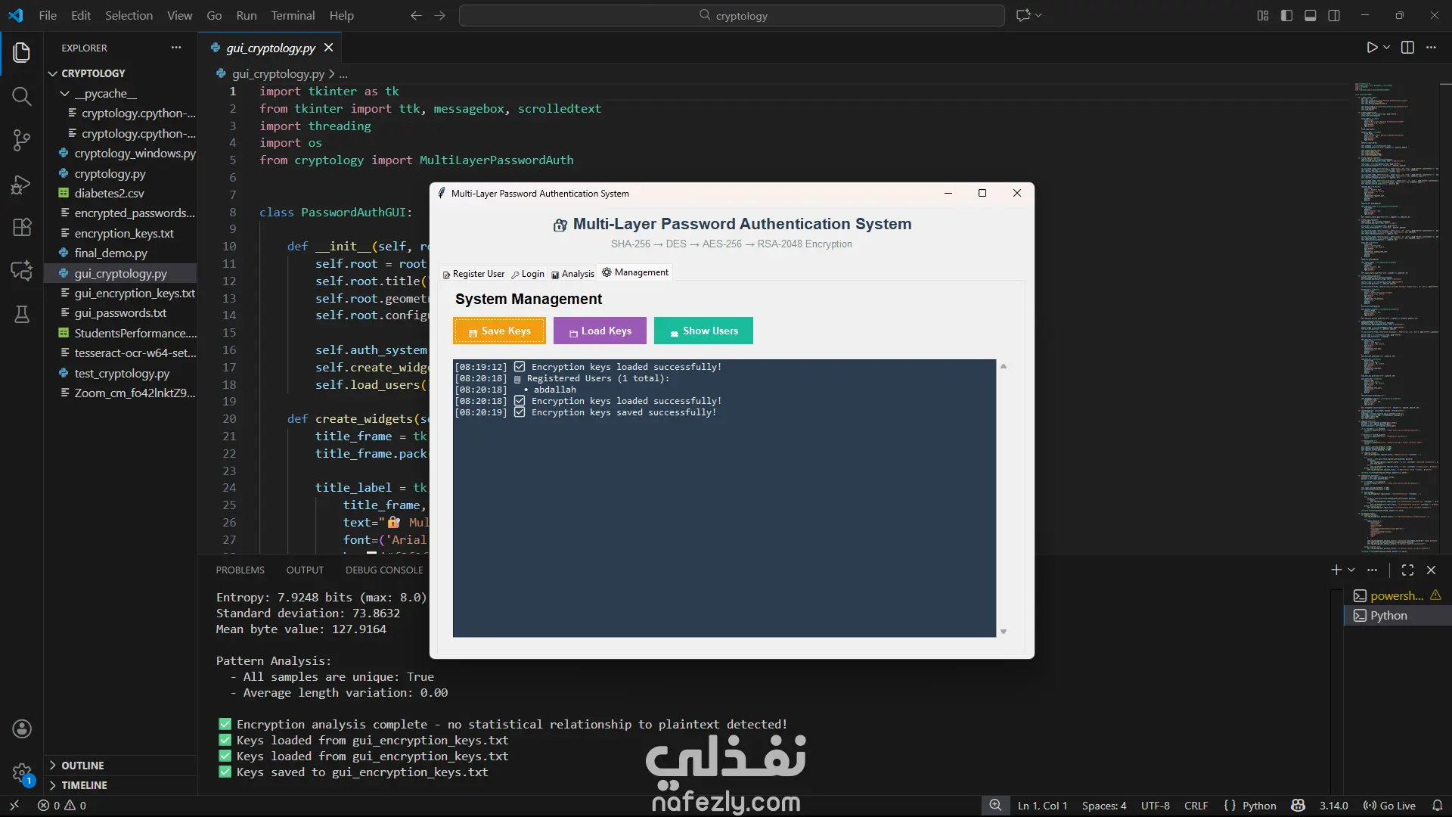
Task: Toggle the bottom Panel layout button
Action: click(1311, 15)
